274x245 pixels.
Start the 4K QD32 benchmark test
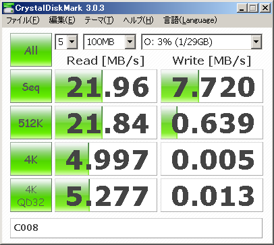tap(31, 195)
